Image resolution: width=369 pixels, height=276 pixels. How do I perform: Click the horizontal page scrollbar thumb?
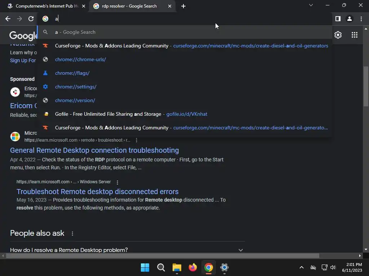(163, 256)
